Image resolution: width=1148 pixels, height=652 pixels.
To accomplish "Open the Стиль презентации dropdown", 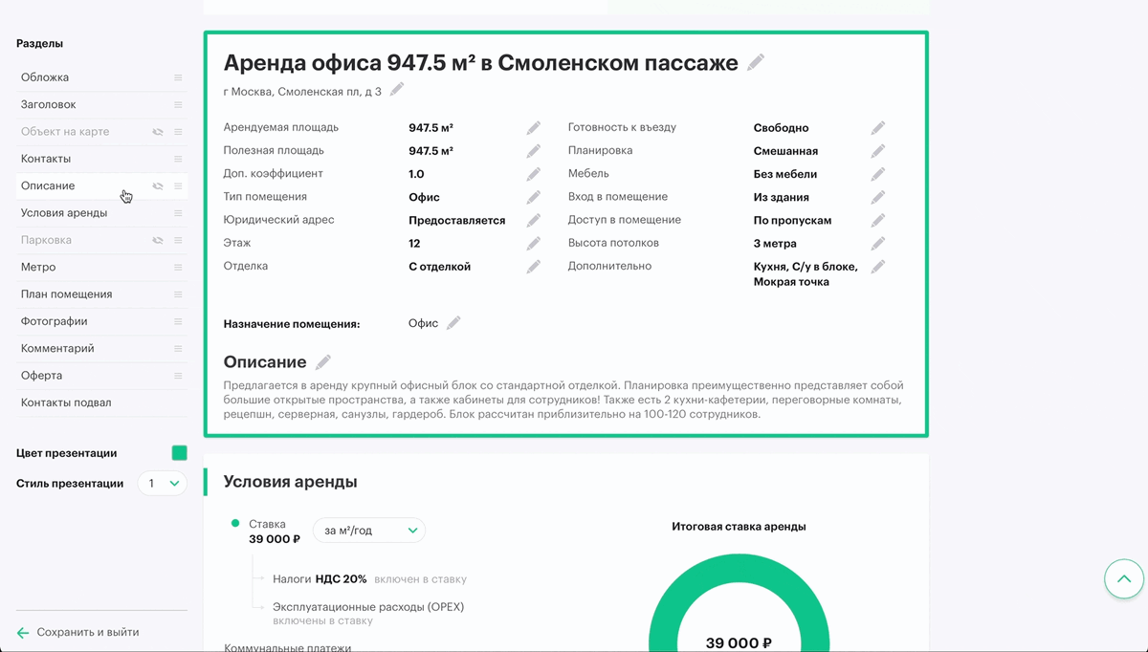I will (163, 484).
